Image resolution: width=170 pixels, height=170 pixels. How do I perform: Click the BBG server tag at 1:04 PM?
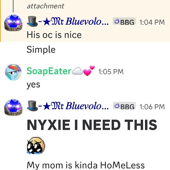(124, 21)
